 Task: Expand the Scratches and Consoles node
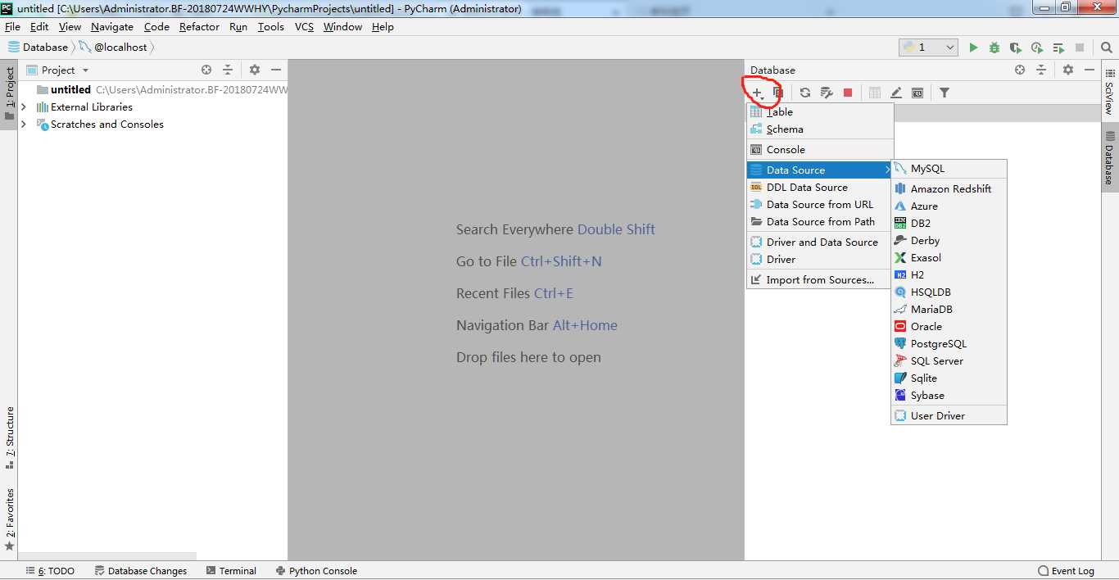[x=23, y=124]
